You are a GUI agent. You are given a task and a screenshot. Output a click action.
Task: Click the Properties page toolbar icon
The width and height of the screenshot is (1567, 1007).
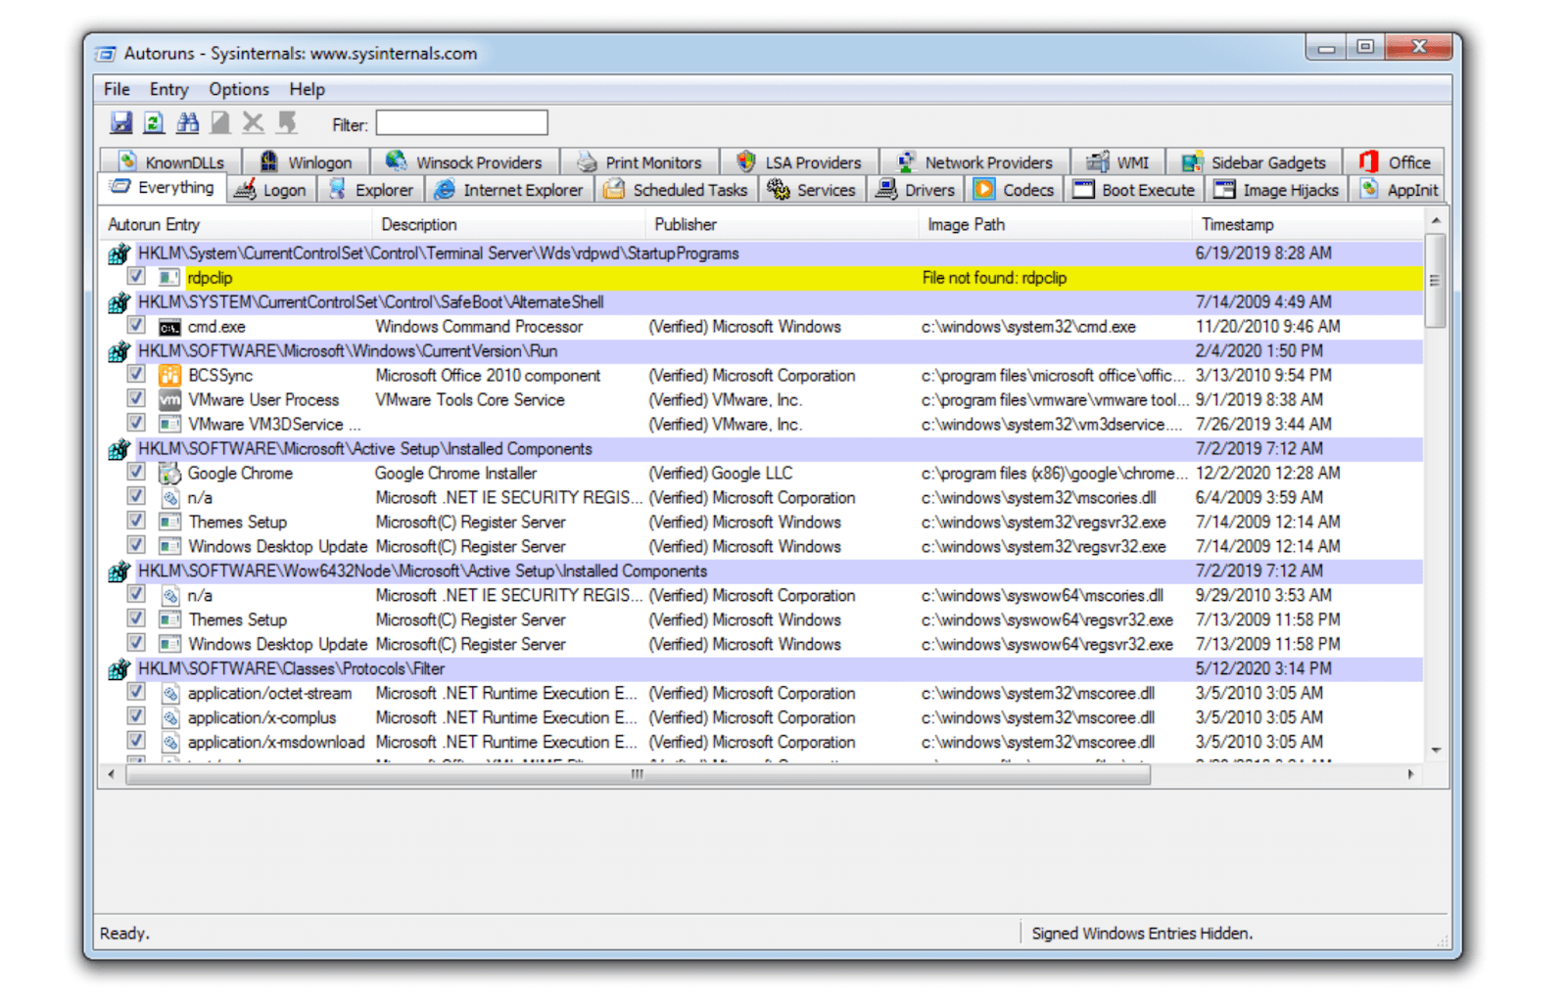tap(220, 122)
